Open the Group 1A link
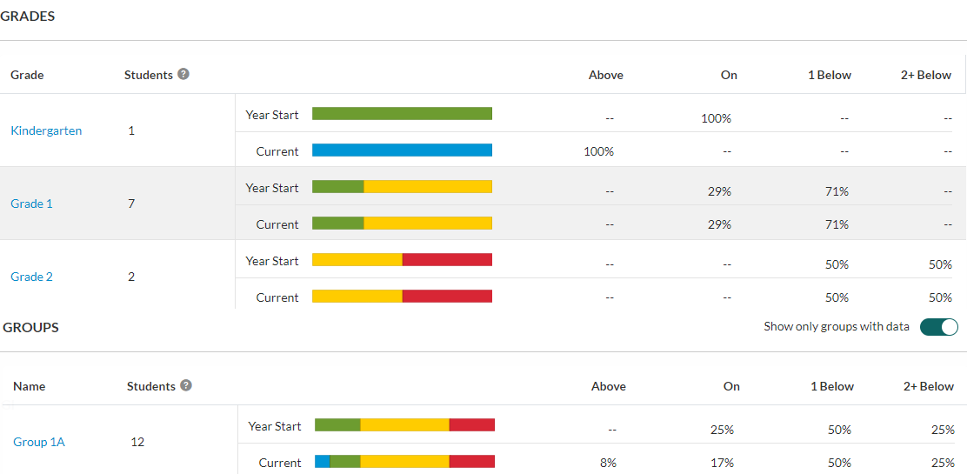Viewport: 967px width, 474px height. (x=39, y=442)
